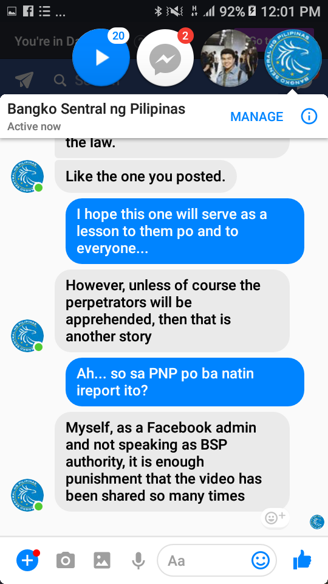328x584 pixels.
Task: Open Messenger chat head with 2 badge
Action: (x=165, y=58)
